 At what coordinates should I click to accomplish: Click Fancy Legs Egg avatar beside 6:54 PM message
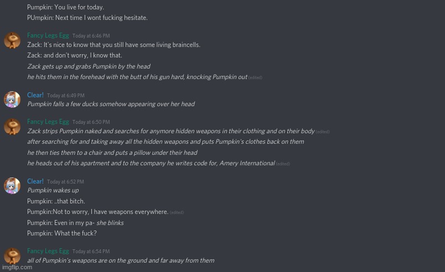pyautogui.click(x=12, y=256)
